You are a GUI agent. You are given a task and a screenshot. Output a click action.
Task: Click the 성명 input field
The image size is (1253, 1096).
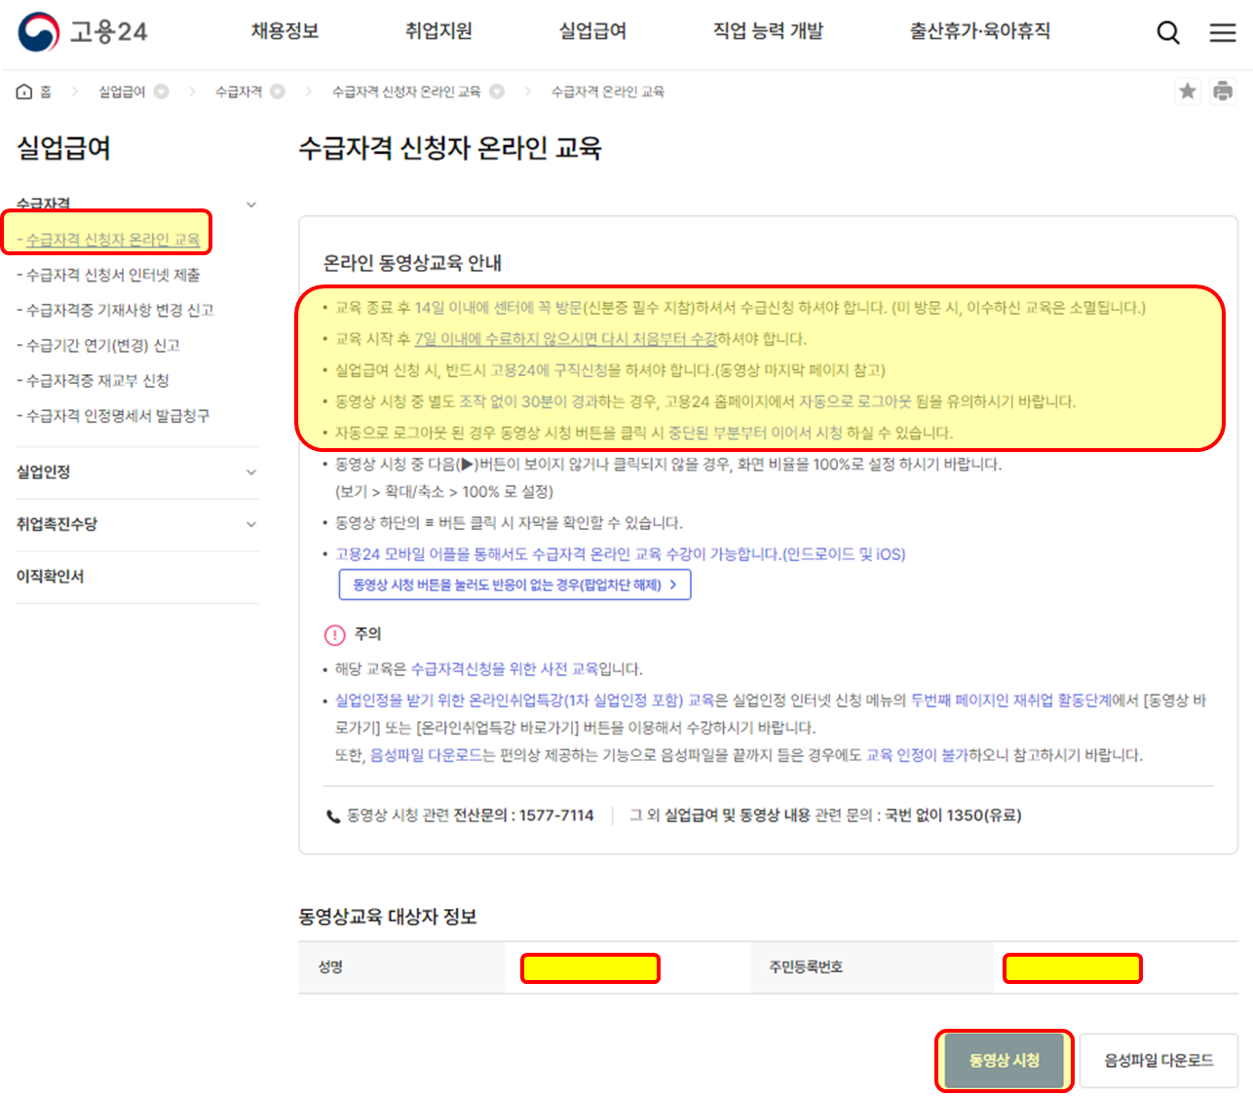tap(589, 967)
